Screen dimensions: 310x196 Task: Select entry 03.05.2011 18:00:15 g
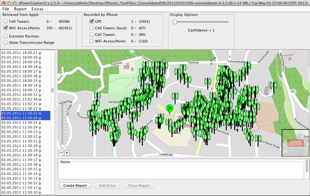click(26, 80)
